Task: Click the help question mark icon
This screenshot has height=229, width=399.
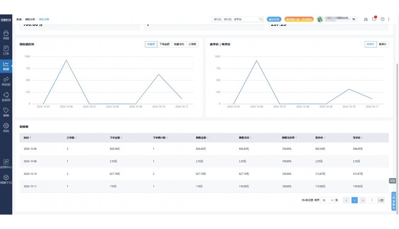Action: pos(382,19)
